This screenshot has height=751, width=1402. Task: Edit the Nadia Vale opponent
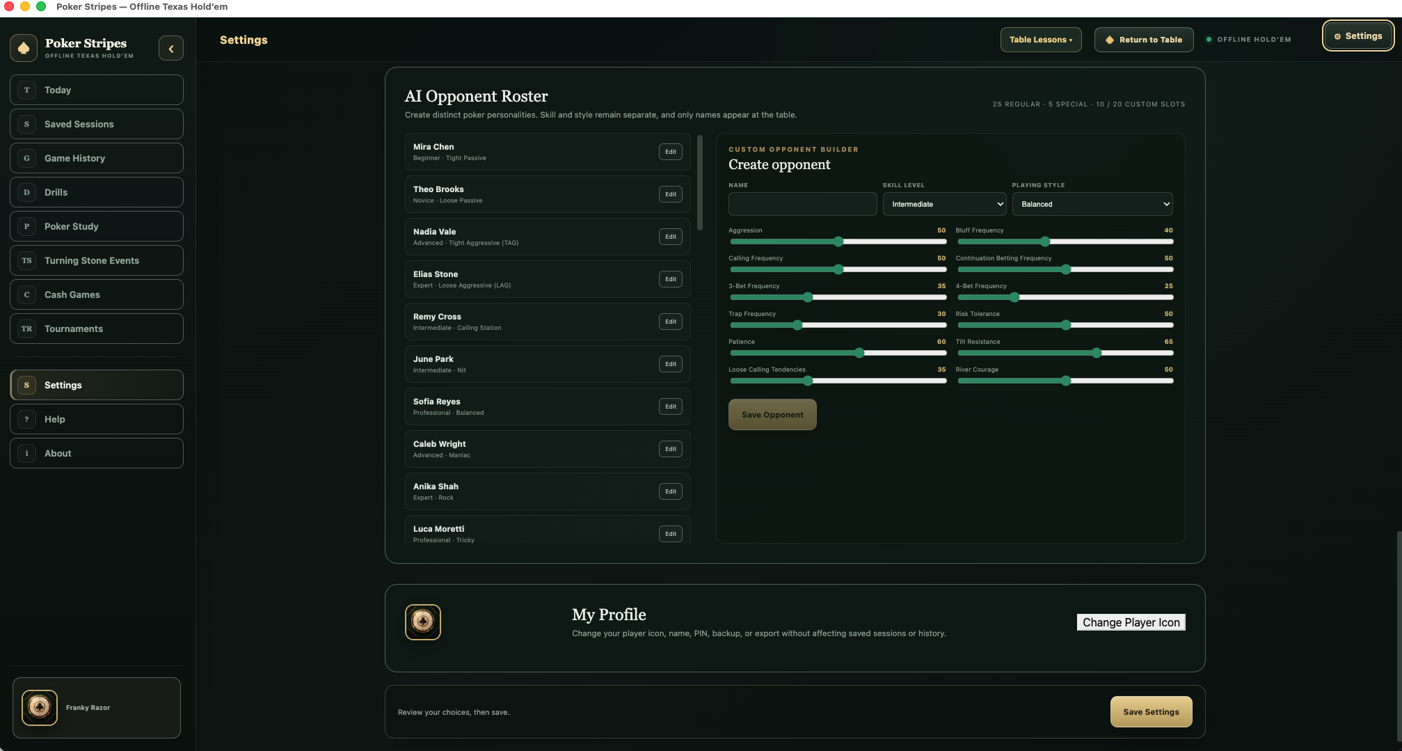tap(671, 237)
